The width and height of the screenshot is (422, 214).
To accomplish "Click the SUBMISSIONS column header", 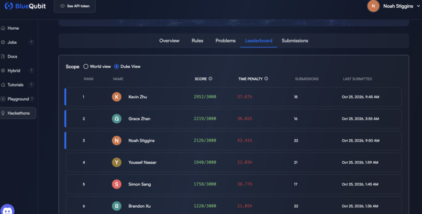I will point(306,79).
